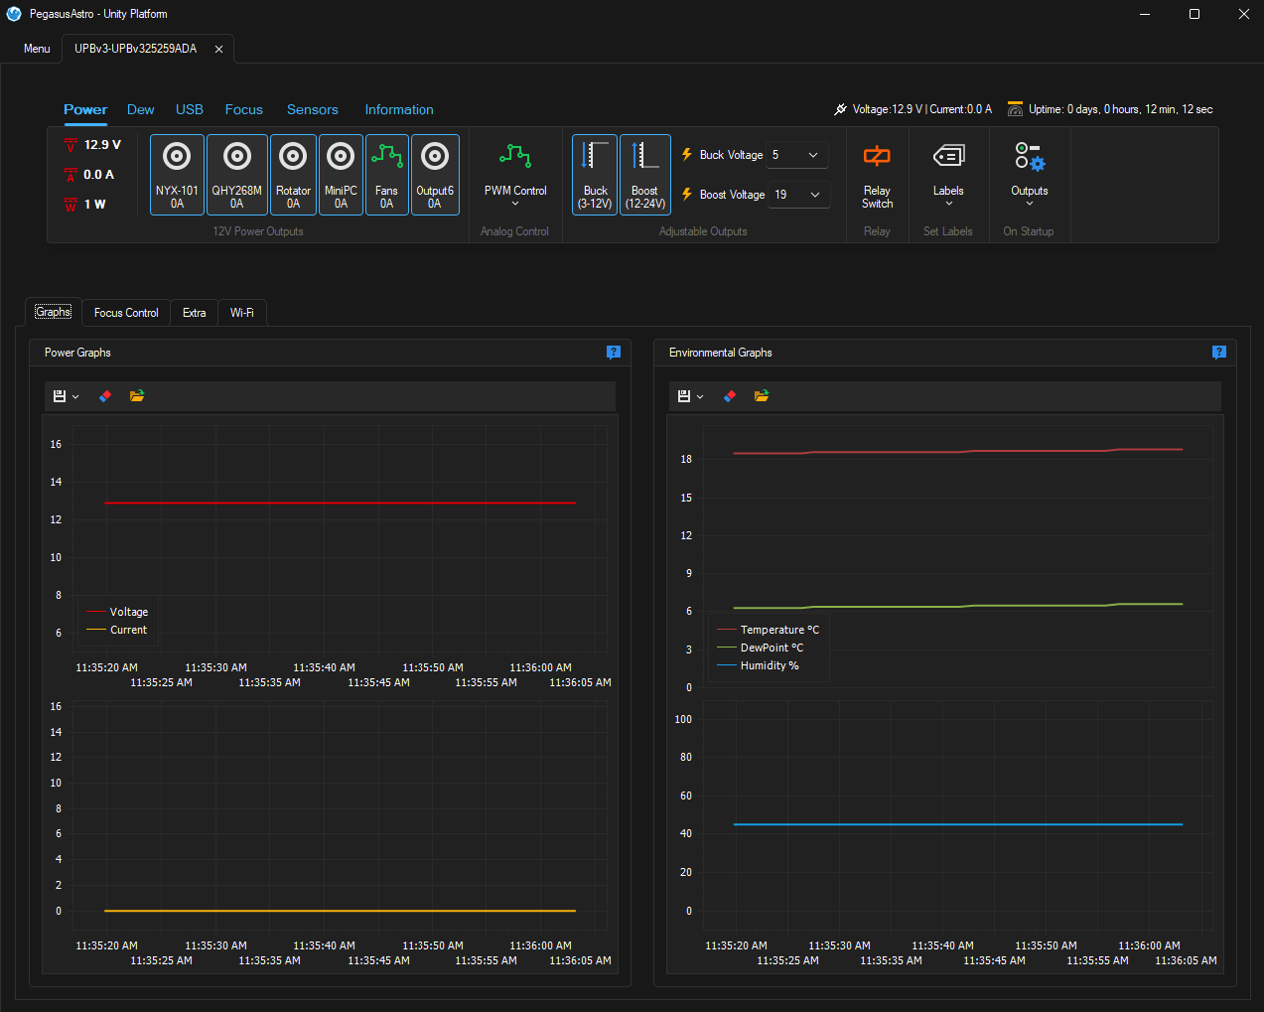
Task: Switch the Buck (3-12V) output
Action: [595, 174]
